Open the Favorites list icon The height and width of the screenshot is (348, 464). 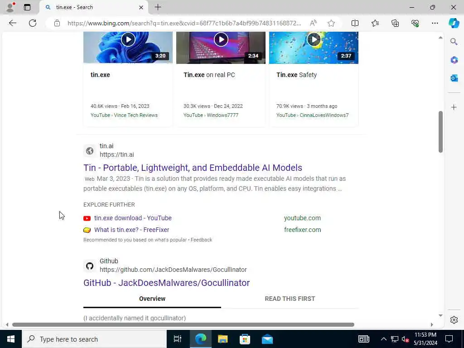coord(375,23)
